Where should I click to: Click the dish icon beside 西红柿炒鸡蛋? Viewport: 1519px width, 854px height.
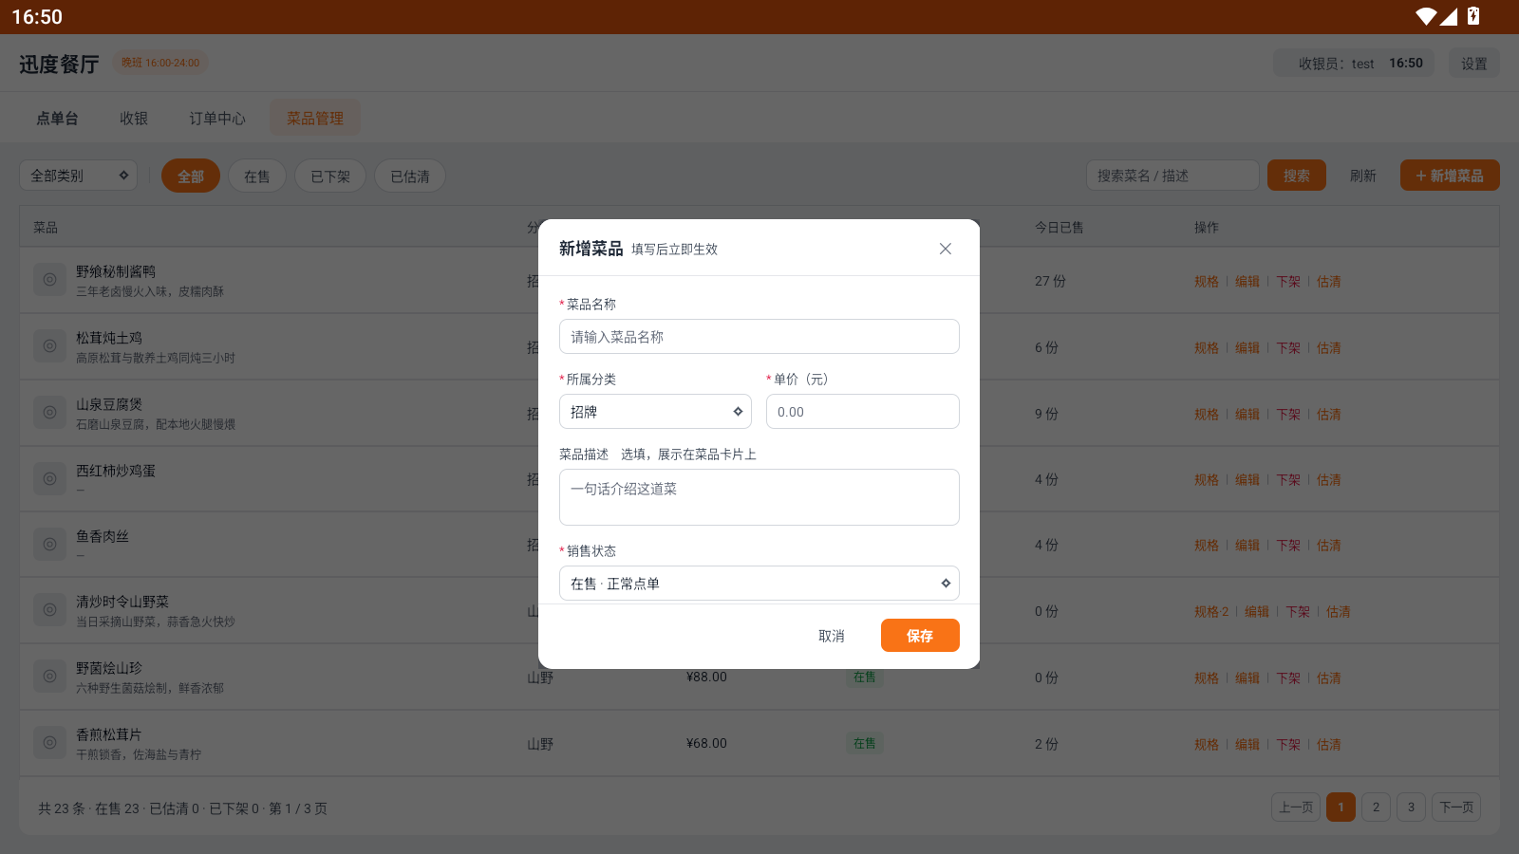[49, 478]
